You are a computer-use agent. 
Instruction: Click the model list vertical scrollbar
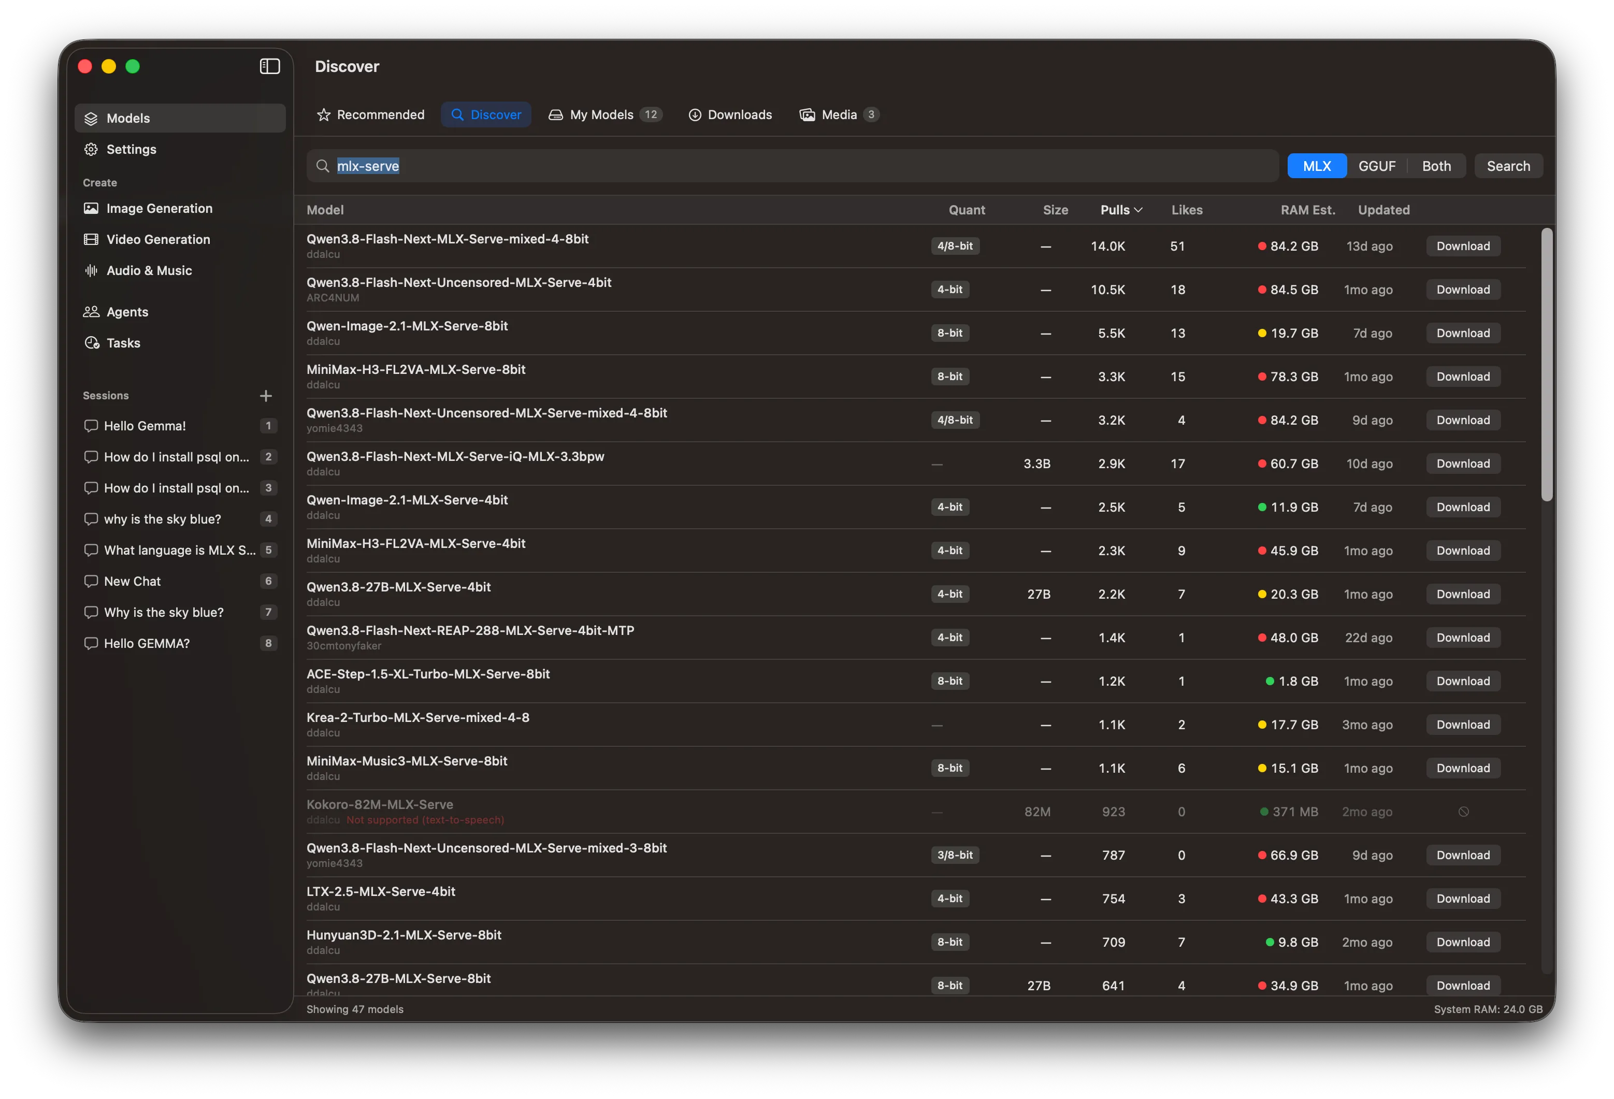[x=1547, y=365]
